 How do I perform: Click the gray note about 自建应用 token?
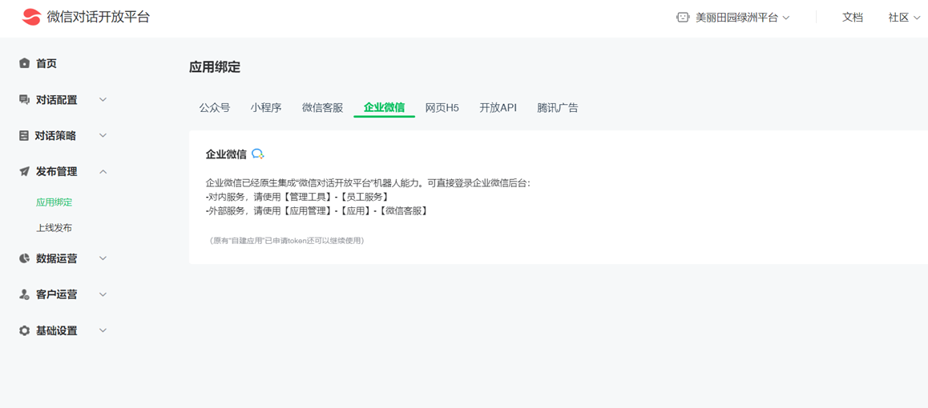point(286,241)
